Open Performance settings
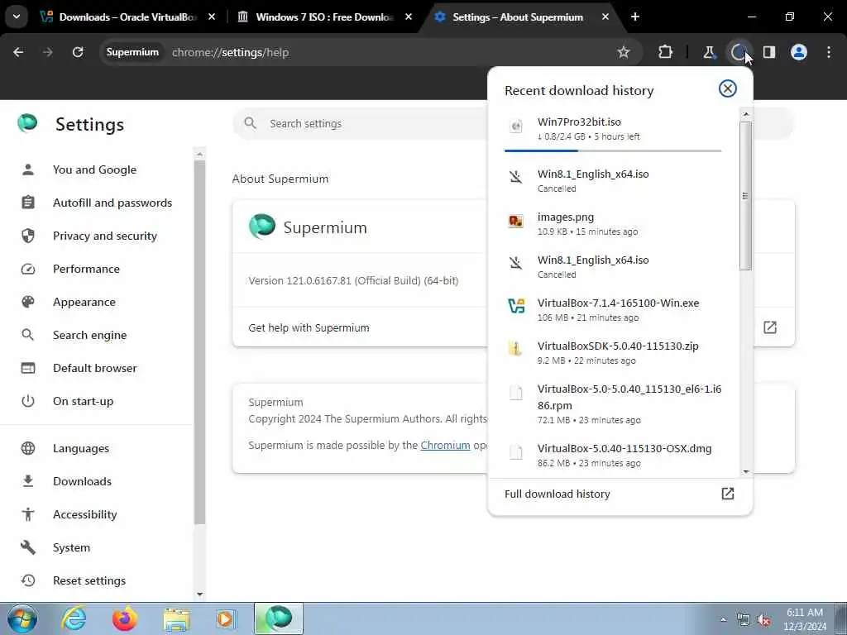The width and height of the screenshot is (847, 635). [86, 269]
